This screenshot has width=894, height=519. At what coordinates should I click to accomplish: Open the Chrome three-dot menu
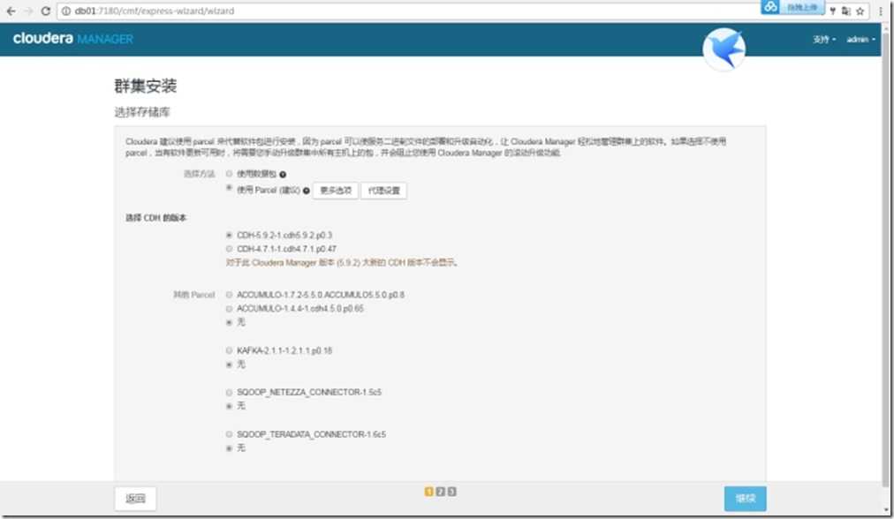click(x=881, y=11)
